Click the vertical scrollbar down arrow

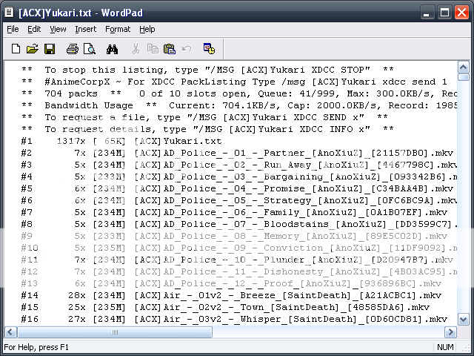(x=464, y=319)
